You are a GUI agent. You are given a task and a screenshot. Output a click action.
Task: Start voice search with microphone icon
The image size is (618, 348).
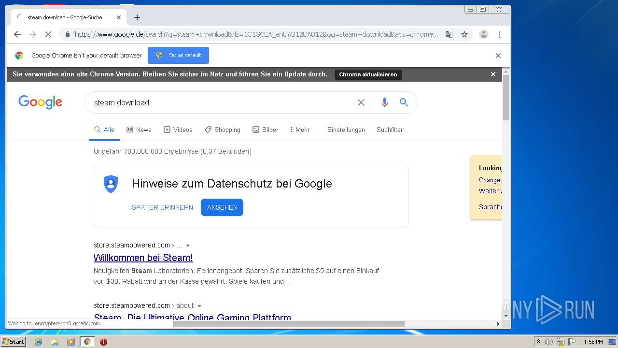(x=385, y=102)
